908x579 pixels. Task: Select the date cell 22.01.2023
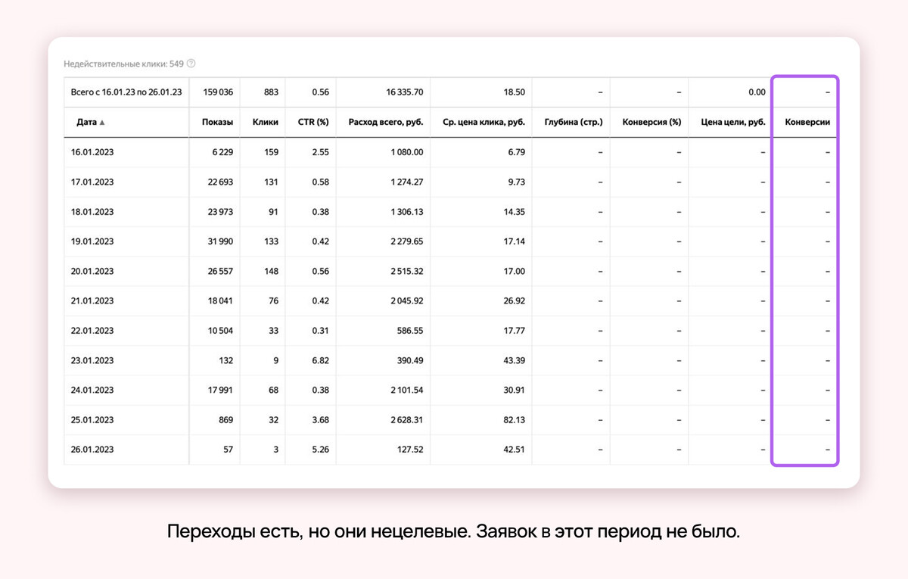coord(92,331)
